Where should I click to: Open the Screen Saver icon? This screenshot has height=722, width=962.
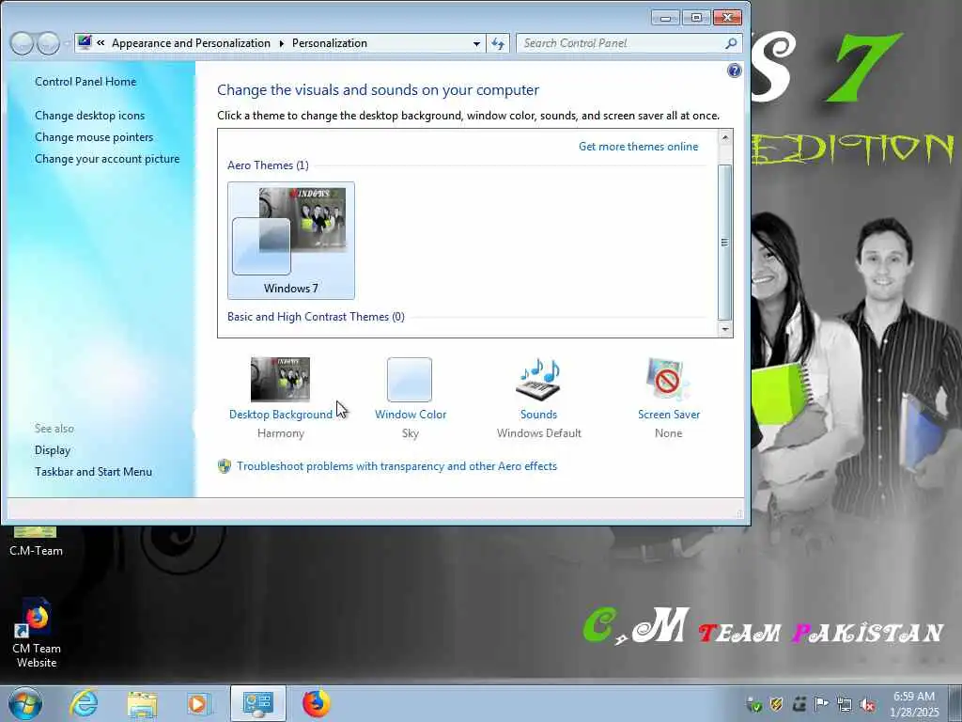click(668, 380)
